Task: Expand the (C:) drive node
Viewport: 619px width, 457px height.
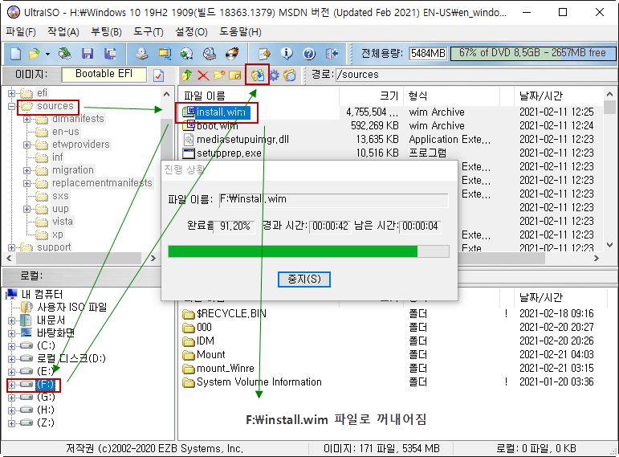Action: [x=11, y=346]
